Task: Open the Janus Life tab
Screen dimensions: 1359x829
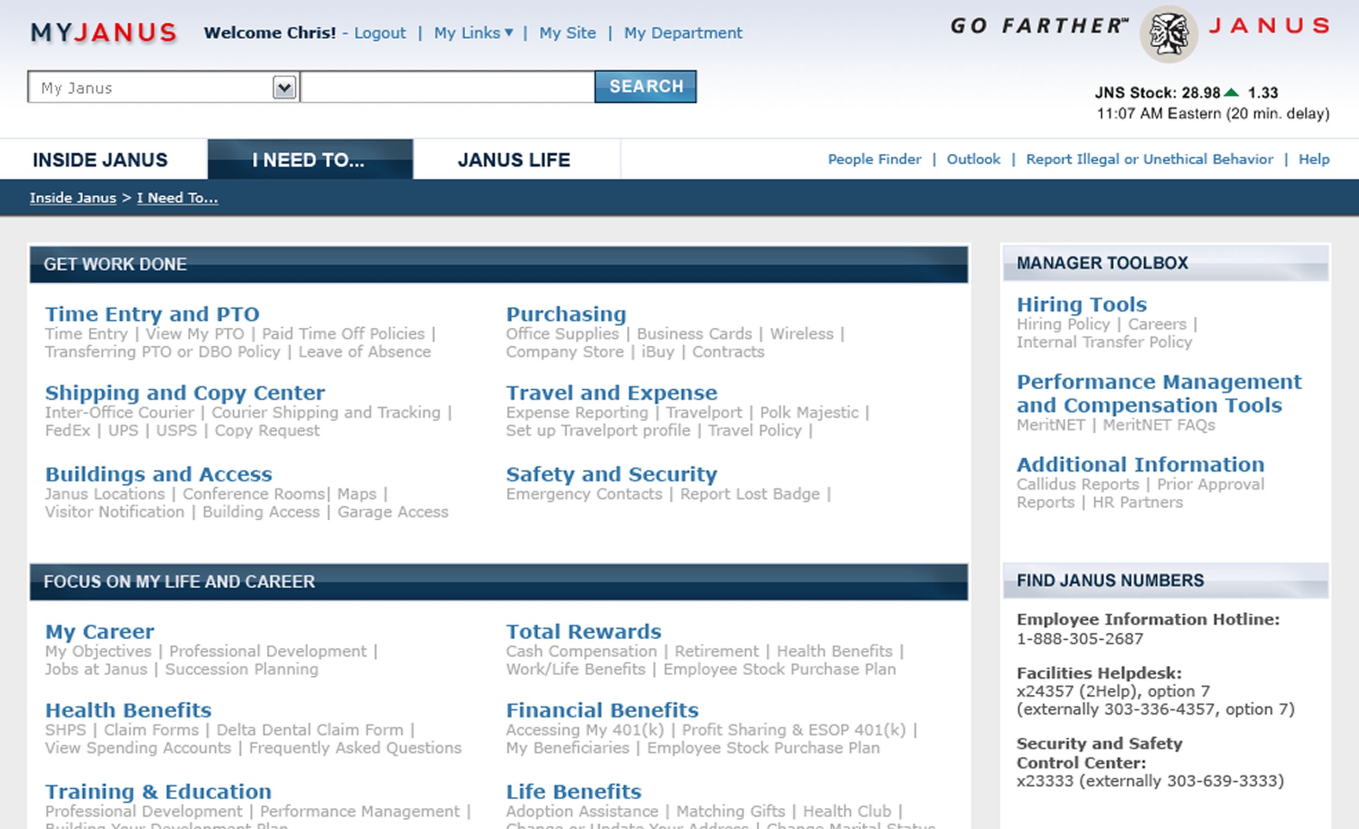Action: (514, 160)
